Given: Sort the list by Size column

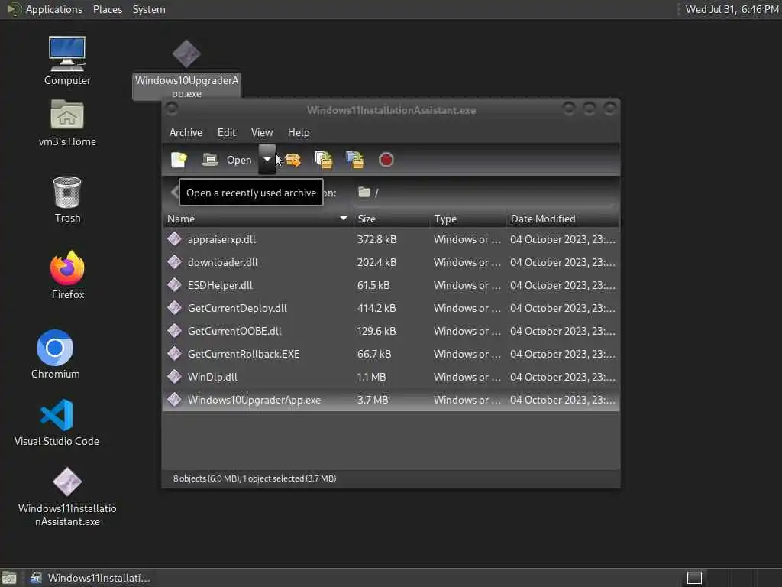Looking at the screenshot, I should tap(392, 219).
